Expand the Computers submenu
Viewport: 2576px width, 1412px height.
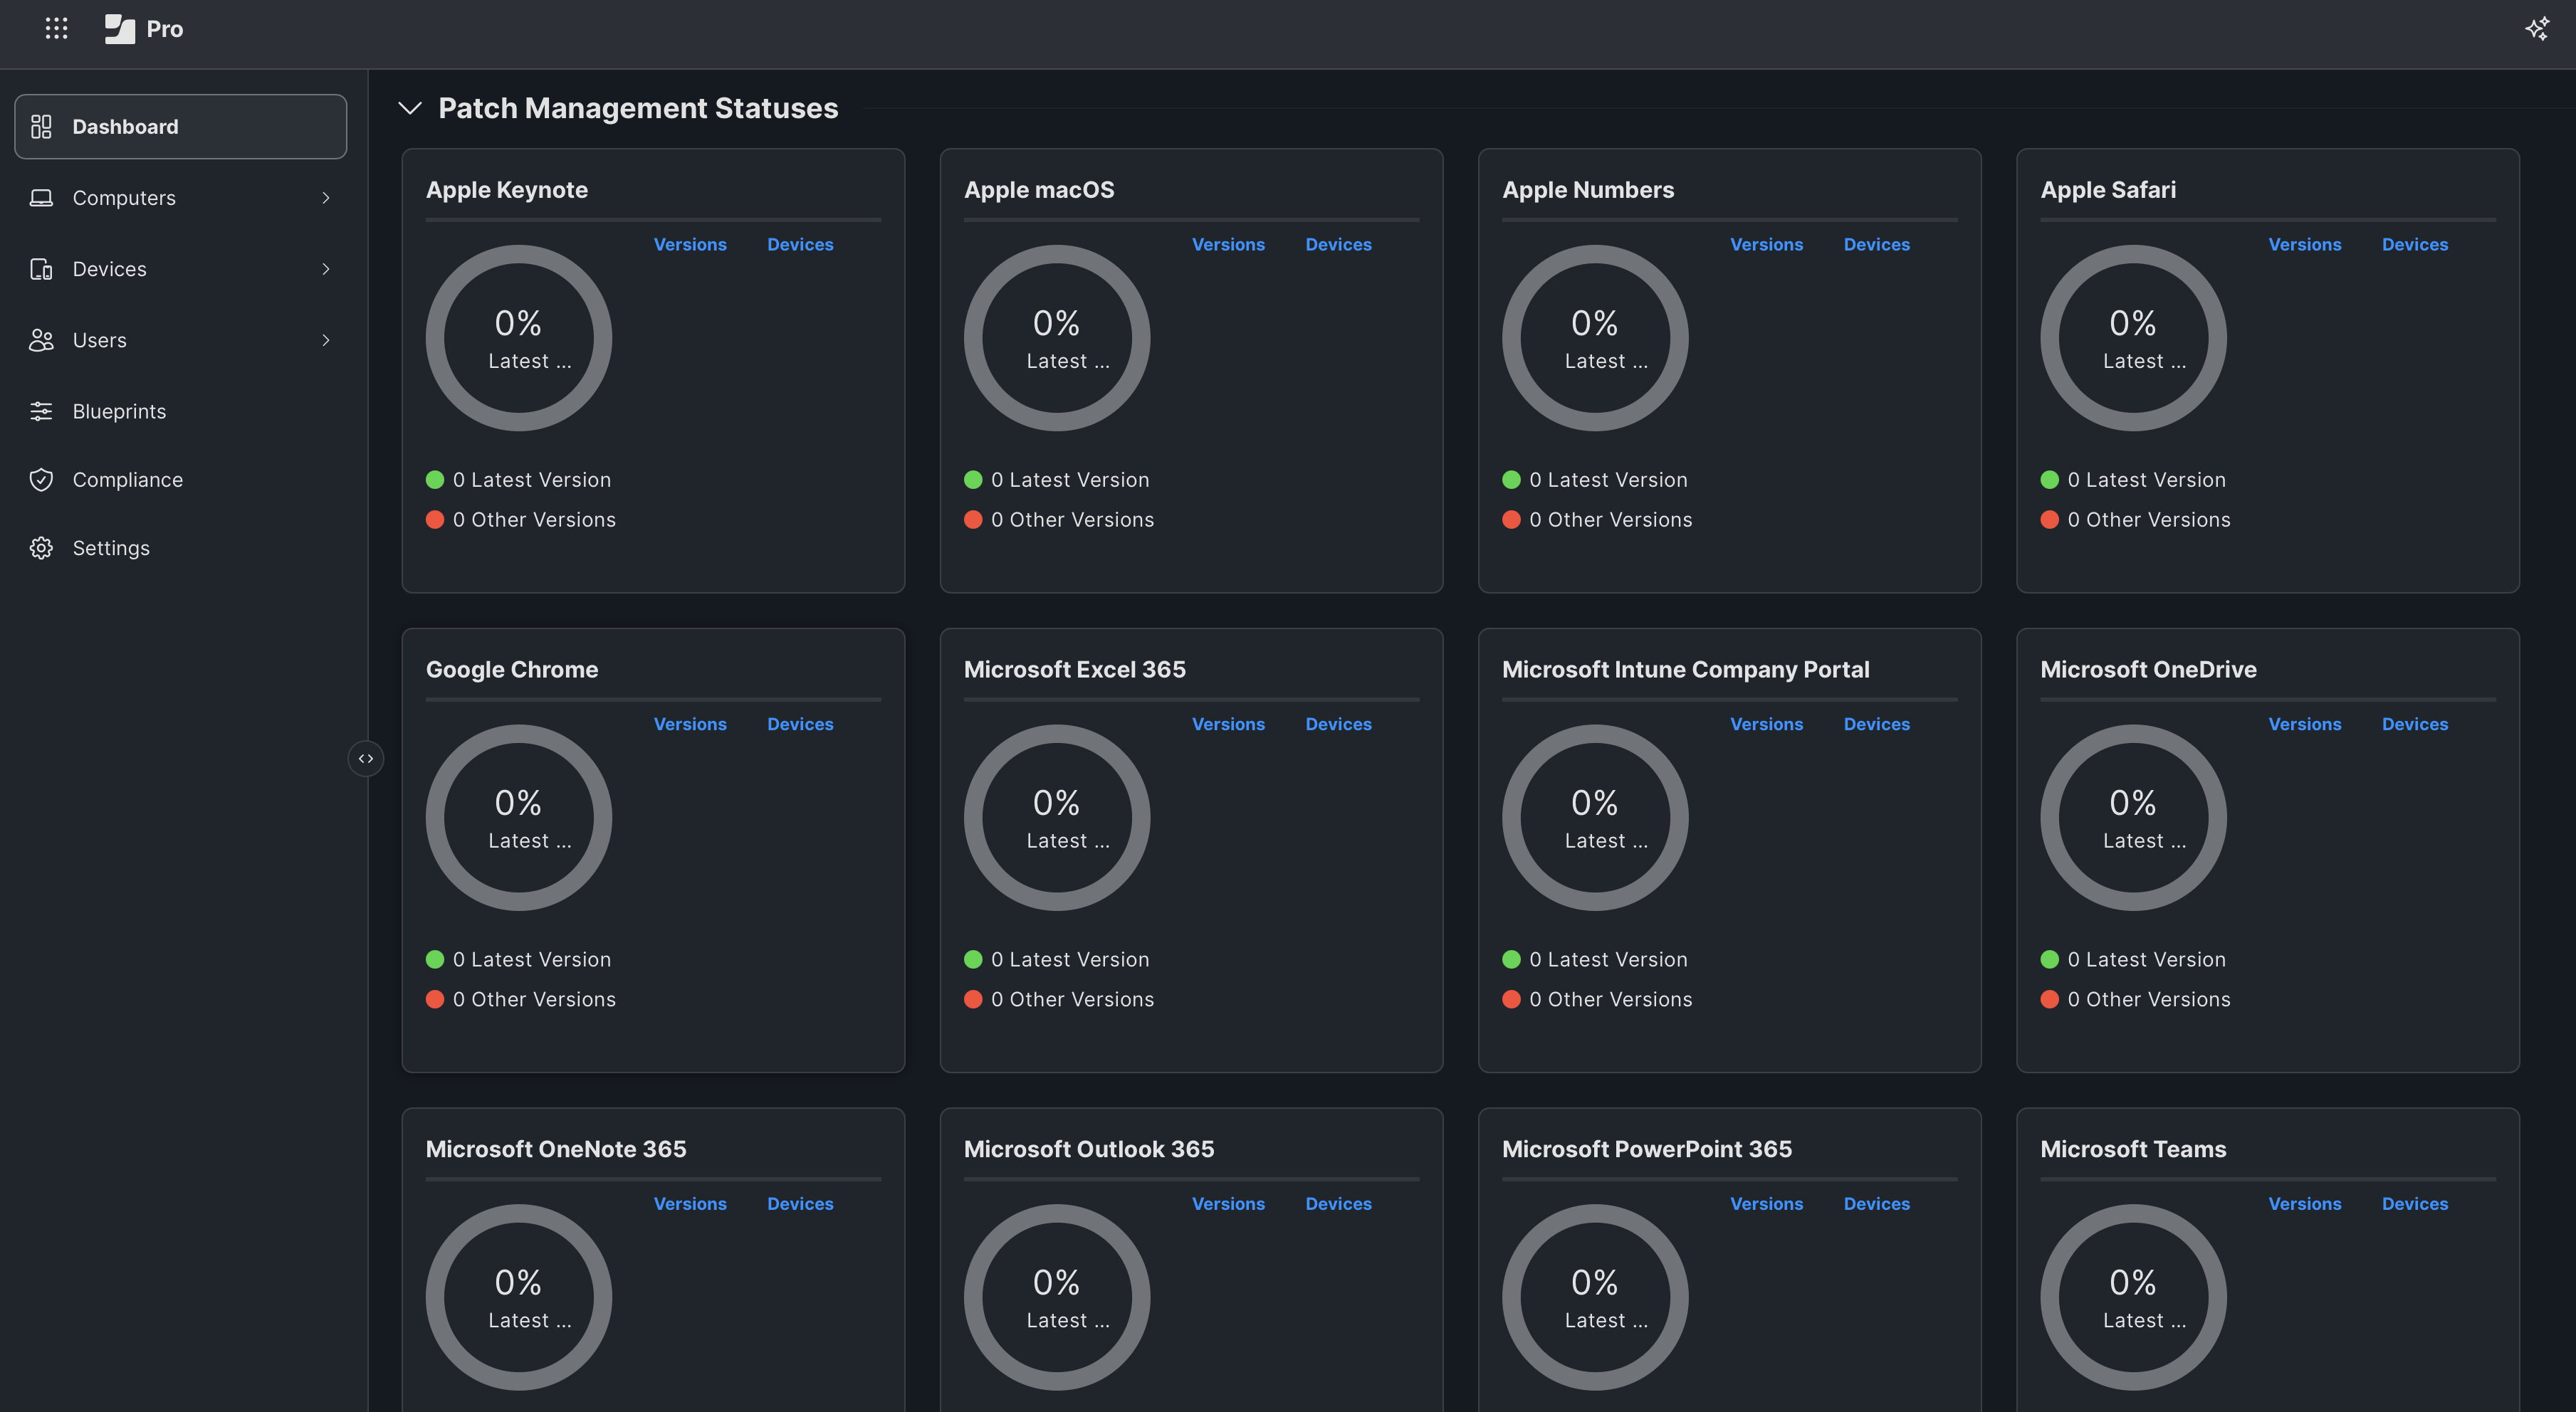click(326, 197)
